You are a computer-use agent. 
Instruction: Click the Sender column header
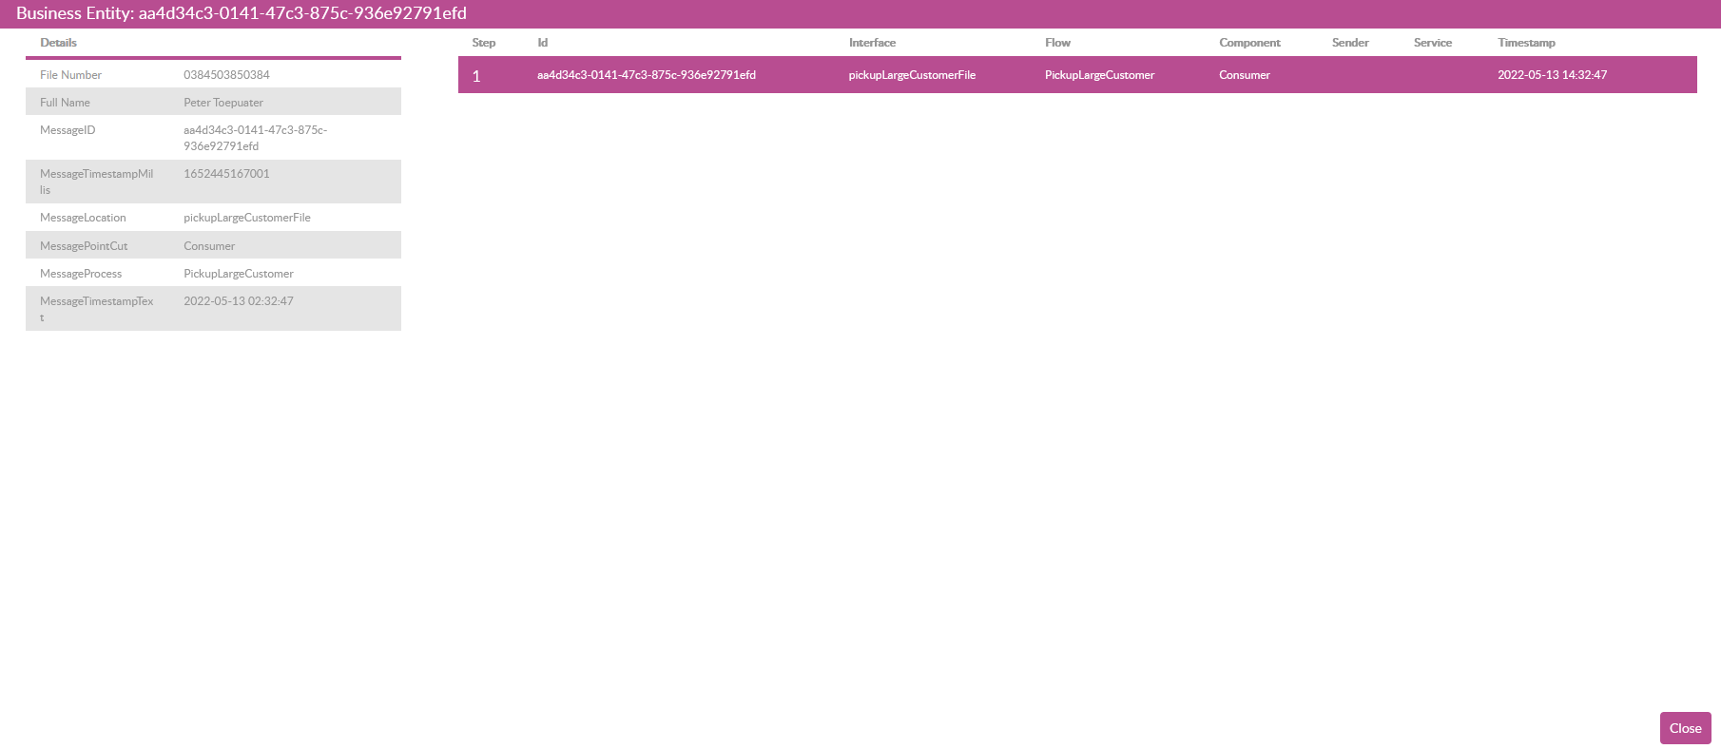tap(1350, 43)
